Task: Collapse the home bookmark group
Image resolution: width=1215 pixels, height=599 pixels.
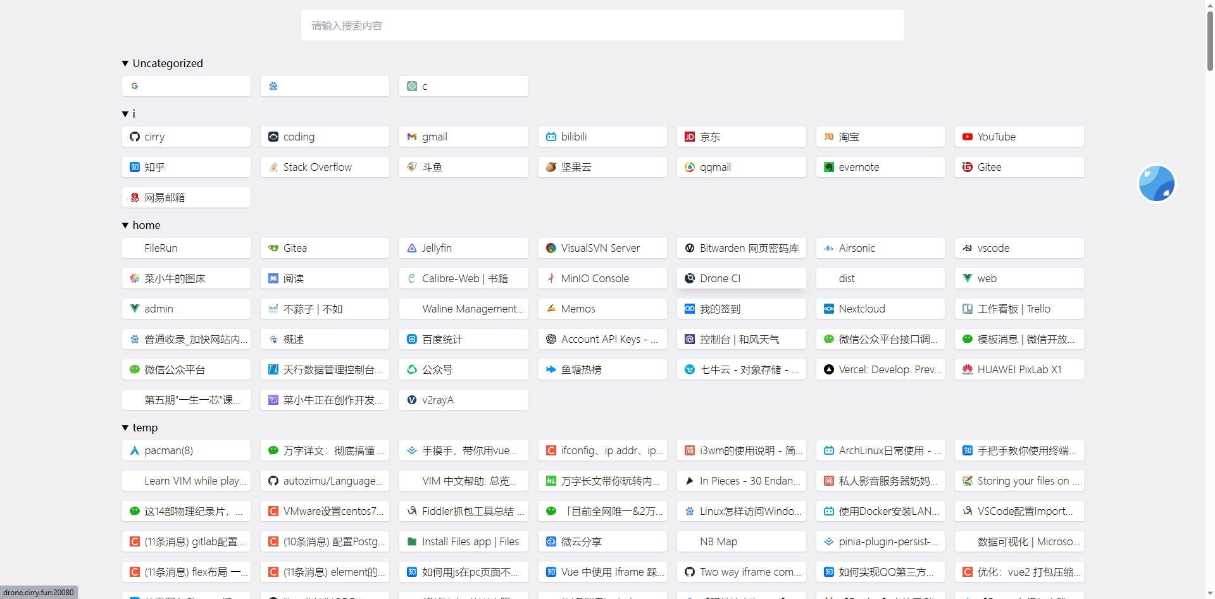Action: (x=125, y=225)
